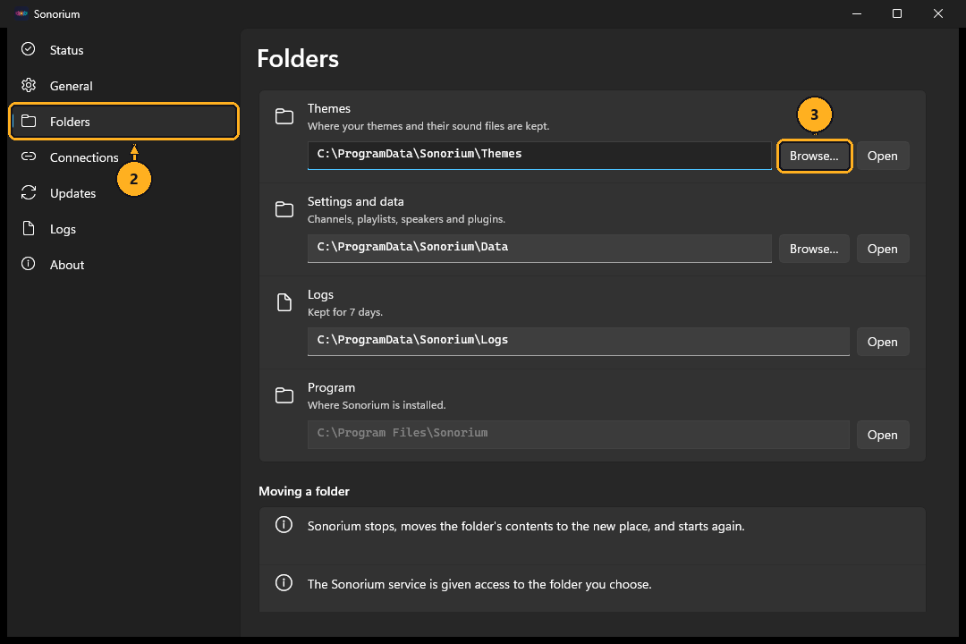Click the Status checkmark icon in sidebar
The height and width of the screenshot is (644, 966).
29,49
